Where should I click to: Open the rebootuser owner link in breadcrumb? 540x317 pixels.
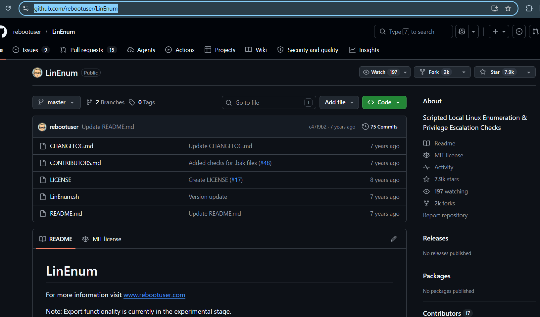27,32
